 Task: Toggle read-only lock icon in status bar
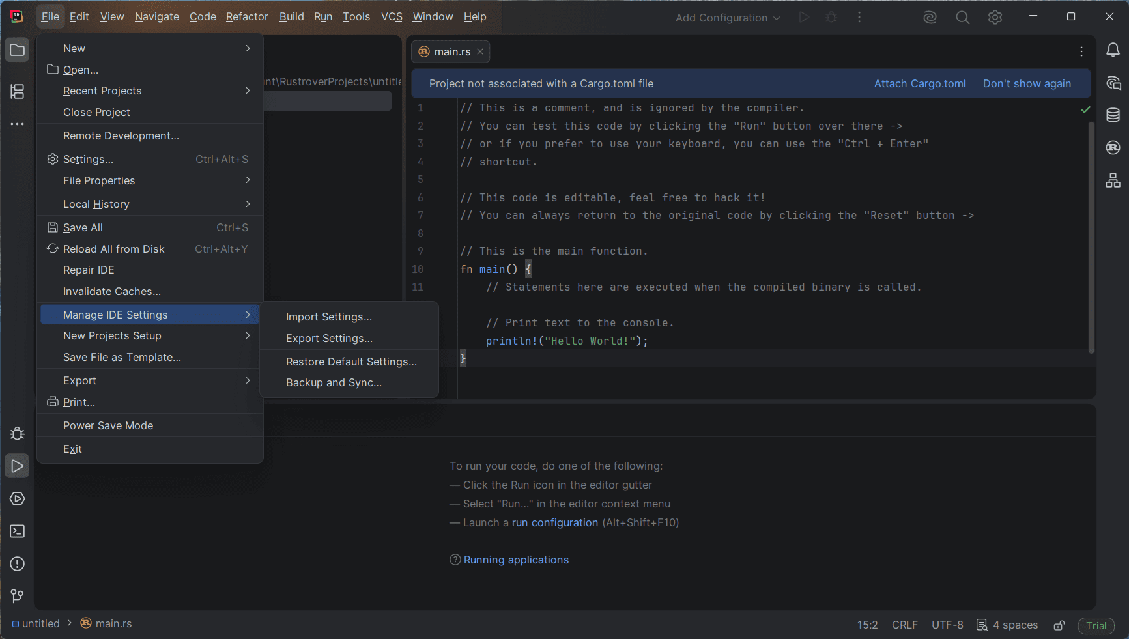[x=1059, y=625]
